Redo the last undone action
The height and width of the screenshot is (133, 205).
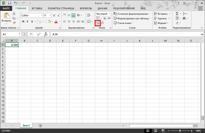coord(23,3)
